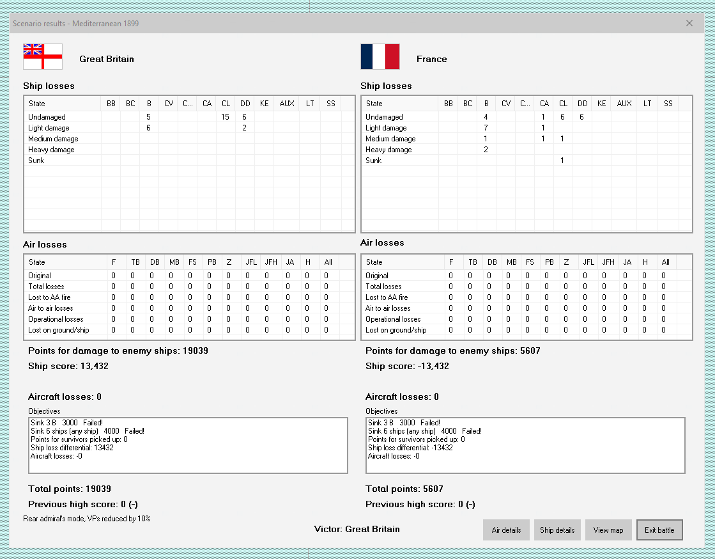Click the Exit battle button

pos(659,530)
